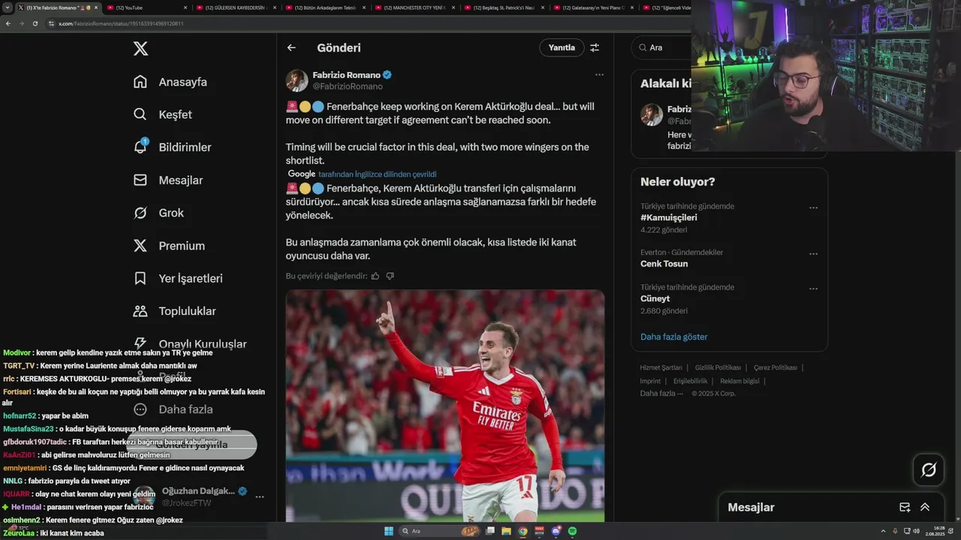Open Bildirimler notifications
Screen dimensions: 961x540
tap(173, 147)
